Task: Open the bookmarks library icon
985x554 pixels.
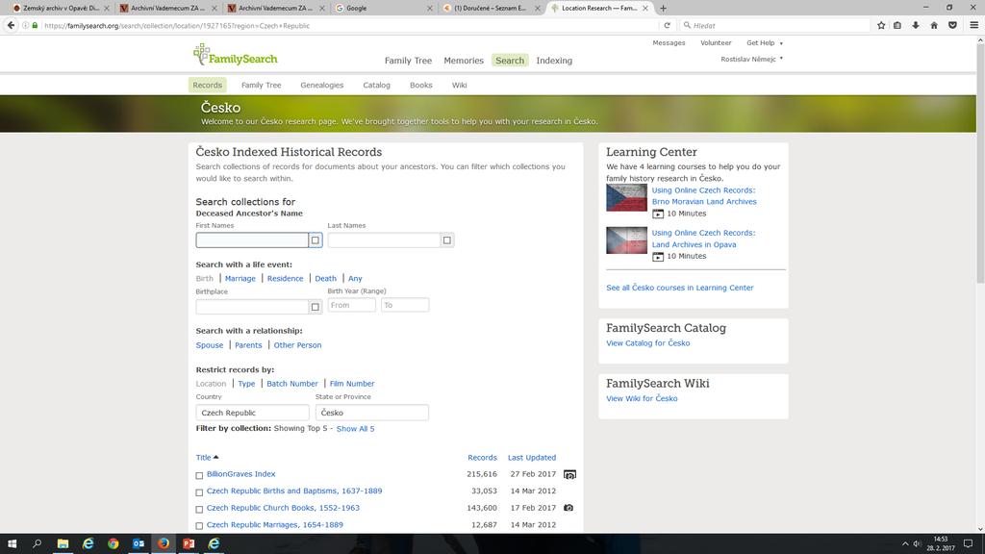Action: click(x=897, y=25)
